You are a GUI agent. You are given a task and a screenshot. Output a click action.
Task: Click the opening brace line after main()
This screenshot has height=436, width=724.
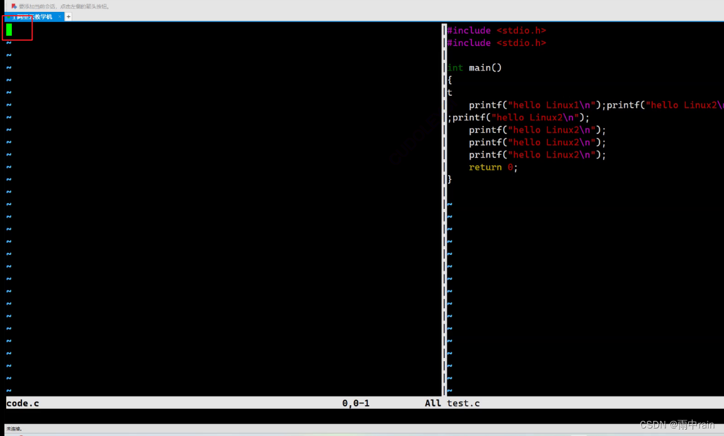click(450, 80)
